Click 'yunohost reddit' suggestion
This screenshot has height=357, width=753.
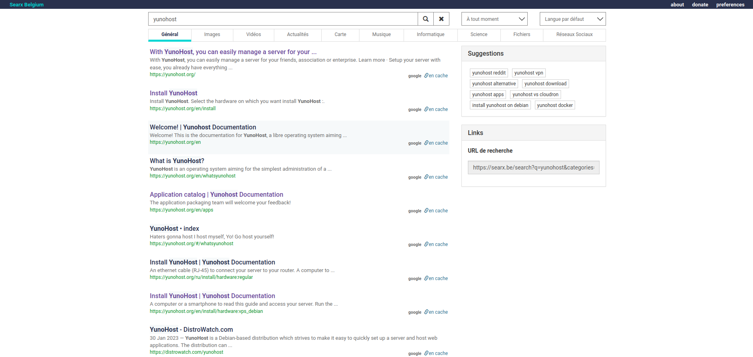[489, 73]
